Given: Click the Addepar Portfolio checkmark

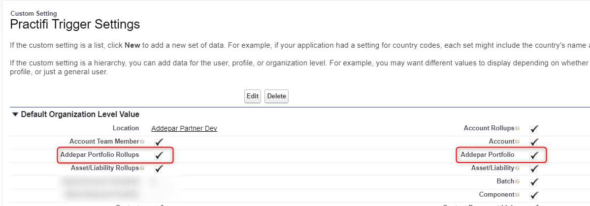Looking at the screenshot, I should click(x=533, y=155).
